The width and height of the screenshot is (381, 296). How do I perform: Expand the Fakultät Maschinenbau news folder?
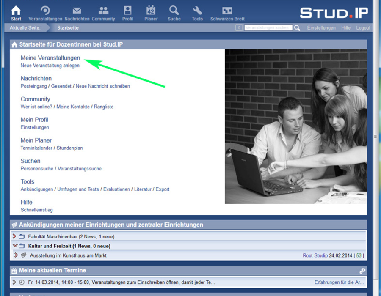14,236
